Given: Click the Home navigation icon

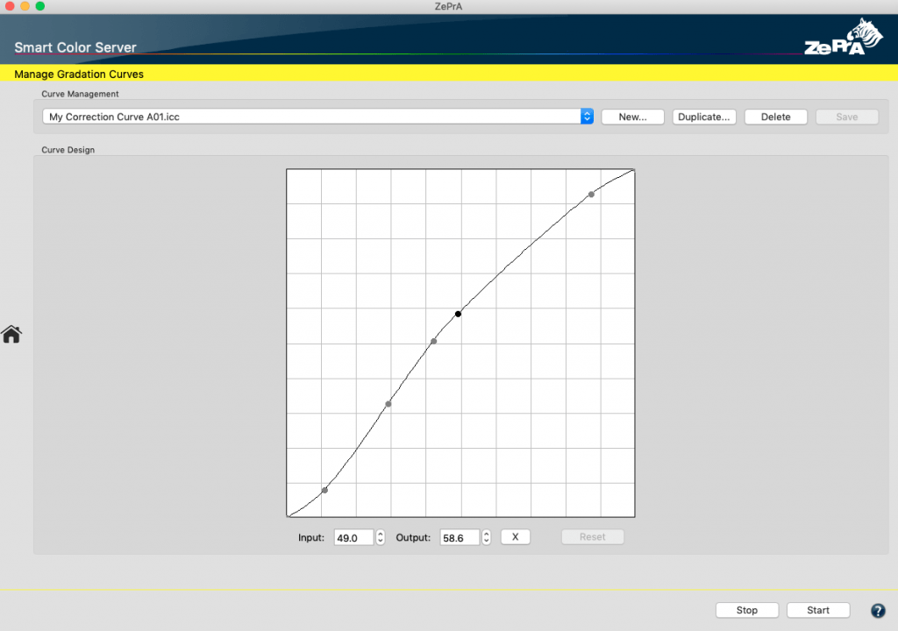Looking at the screenshot, I should (12, 334).
